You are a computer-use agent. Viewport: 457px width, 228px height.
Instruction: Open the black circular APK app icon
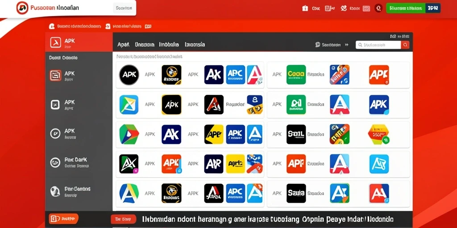point(129,75)
